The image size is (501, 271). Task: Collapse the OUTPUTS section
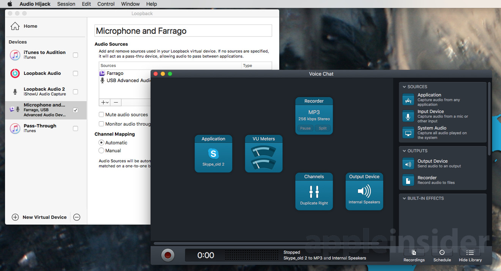click(x=405, y=151)
